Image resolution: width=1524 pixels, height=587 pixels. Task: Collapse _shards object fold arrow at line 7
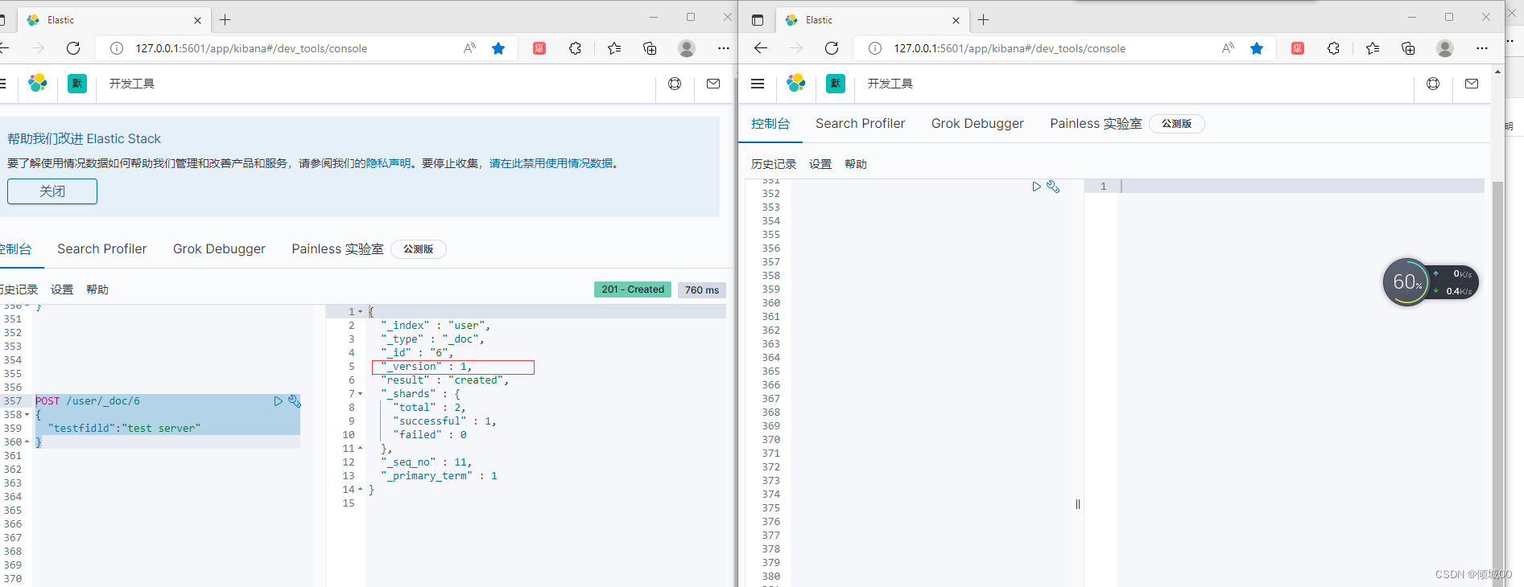coord(361,394)
